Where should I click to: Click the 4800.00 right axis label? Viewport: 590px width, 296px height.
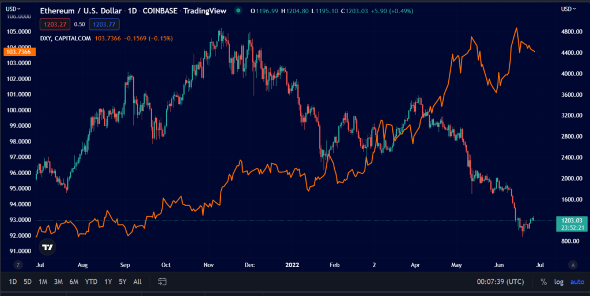(572, 32)
